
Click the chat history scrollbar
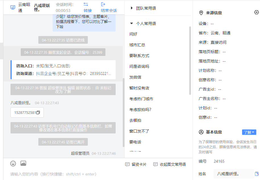click(124, 112)
